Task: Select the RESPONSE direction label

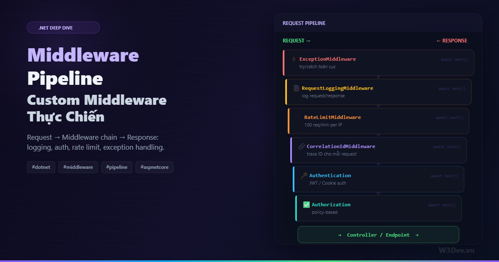Action: tap(452, 40)
